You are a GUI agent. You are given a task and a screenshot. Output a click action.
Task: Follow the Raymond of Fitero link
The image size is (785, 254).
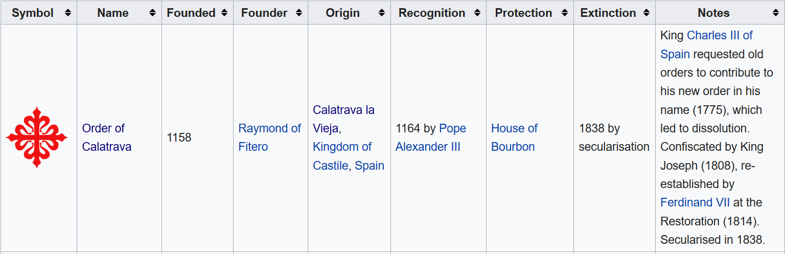pos(270,137)
